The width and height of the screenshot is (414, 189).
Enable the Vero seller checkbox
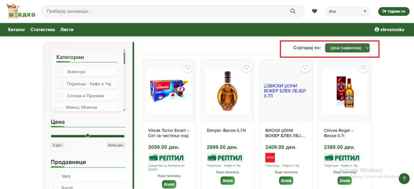tap(55, 176)
